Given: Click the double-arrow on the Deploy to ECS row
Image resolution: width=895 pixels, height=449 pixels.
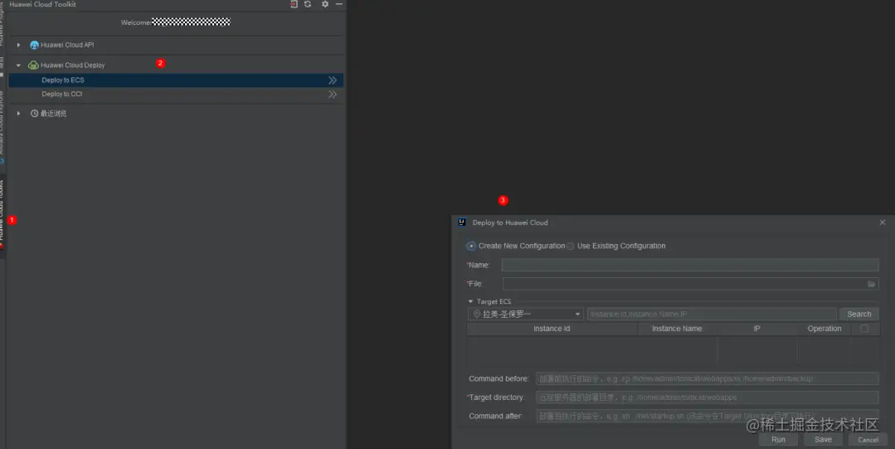Looking at the screenshot, I should 332,81.
